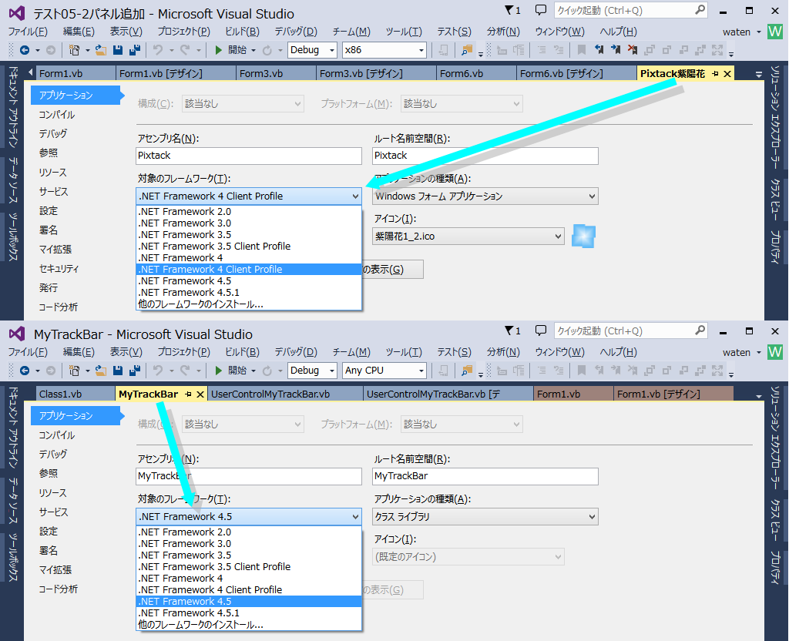Click notification flag icon in top window

(x=509, y=10)
